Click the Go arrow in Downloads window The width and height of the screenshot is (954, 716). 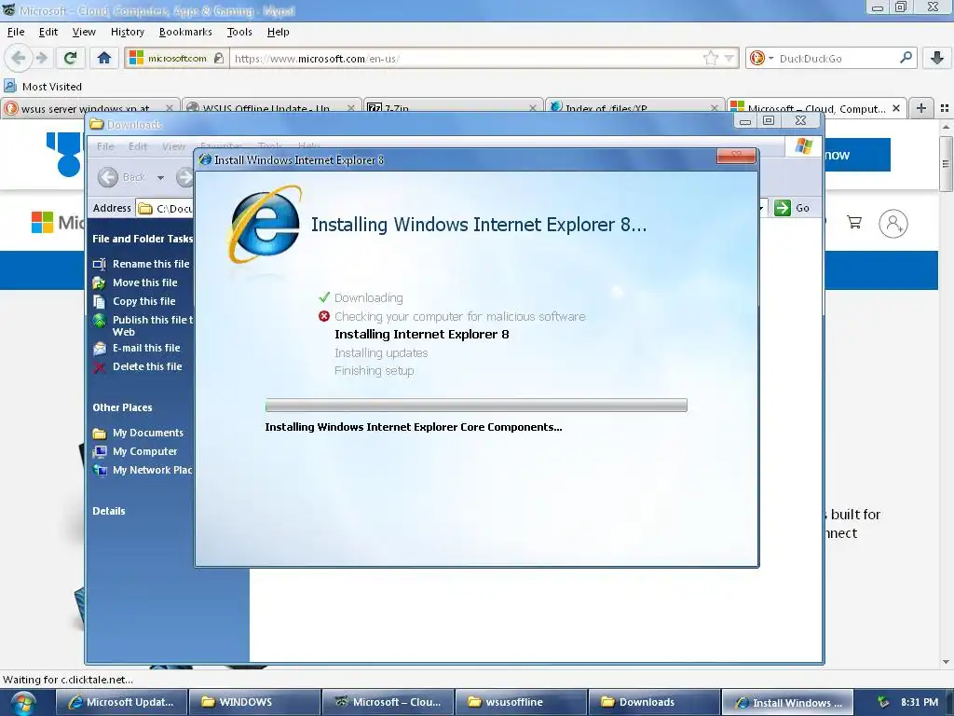783,208
